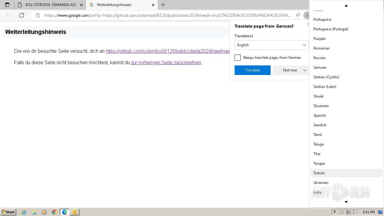The height and width of the screenshot is (216, 384).
Task: Select Serbian (Latin) option
Action: click(346, 87)
